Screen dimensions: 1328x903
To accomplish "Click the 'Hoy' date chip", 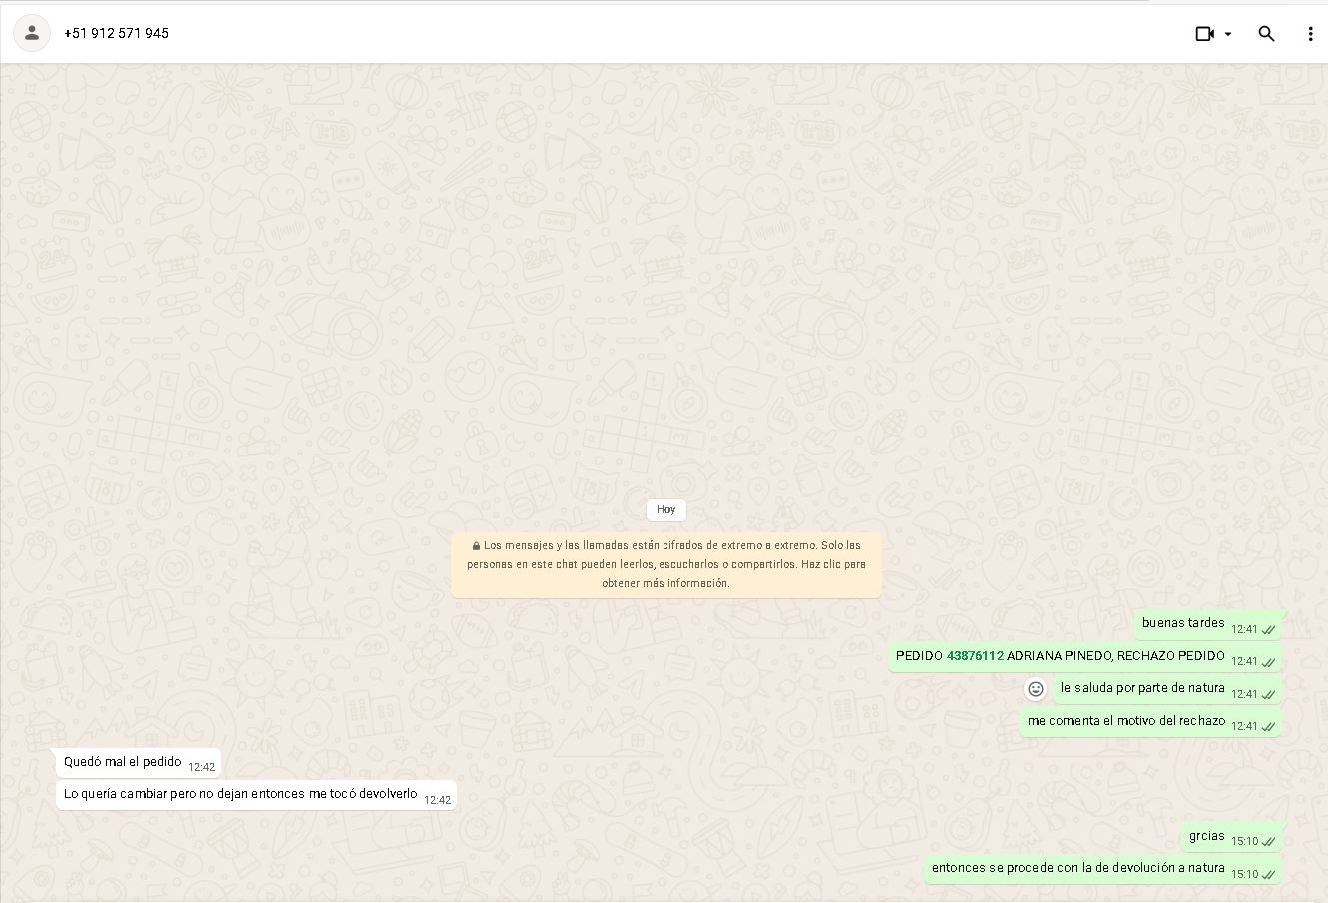I will (x=666, y=509).
